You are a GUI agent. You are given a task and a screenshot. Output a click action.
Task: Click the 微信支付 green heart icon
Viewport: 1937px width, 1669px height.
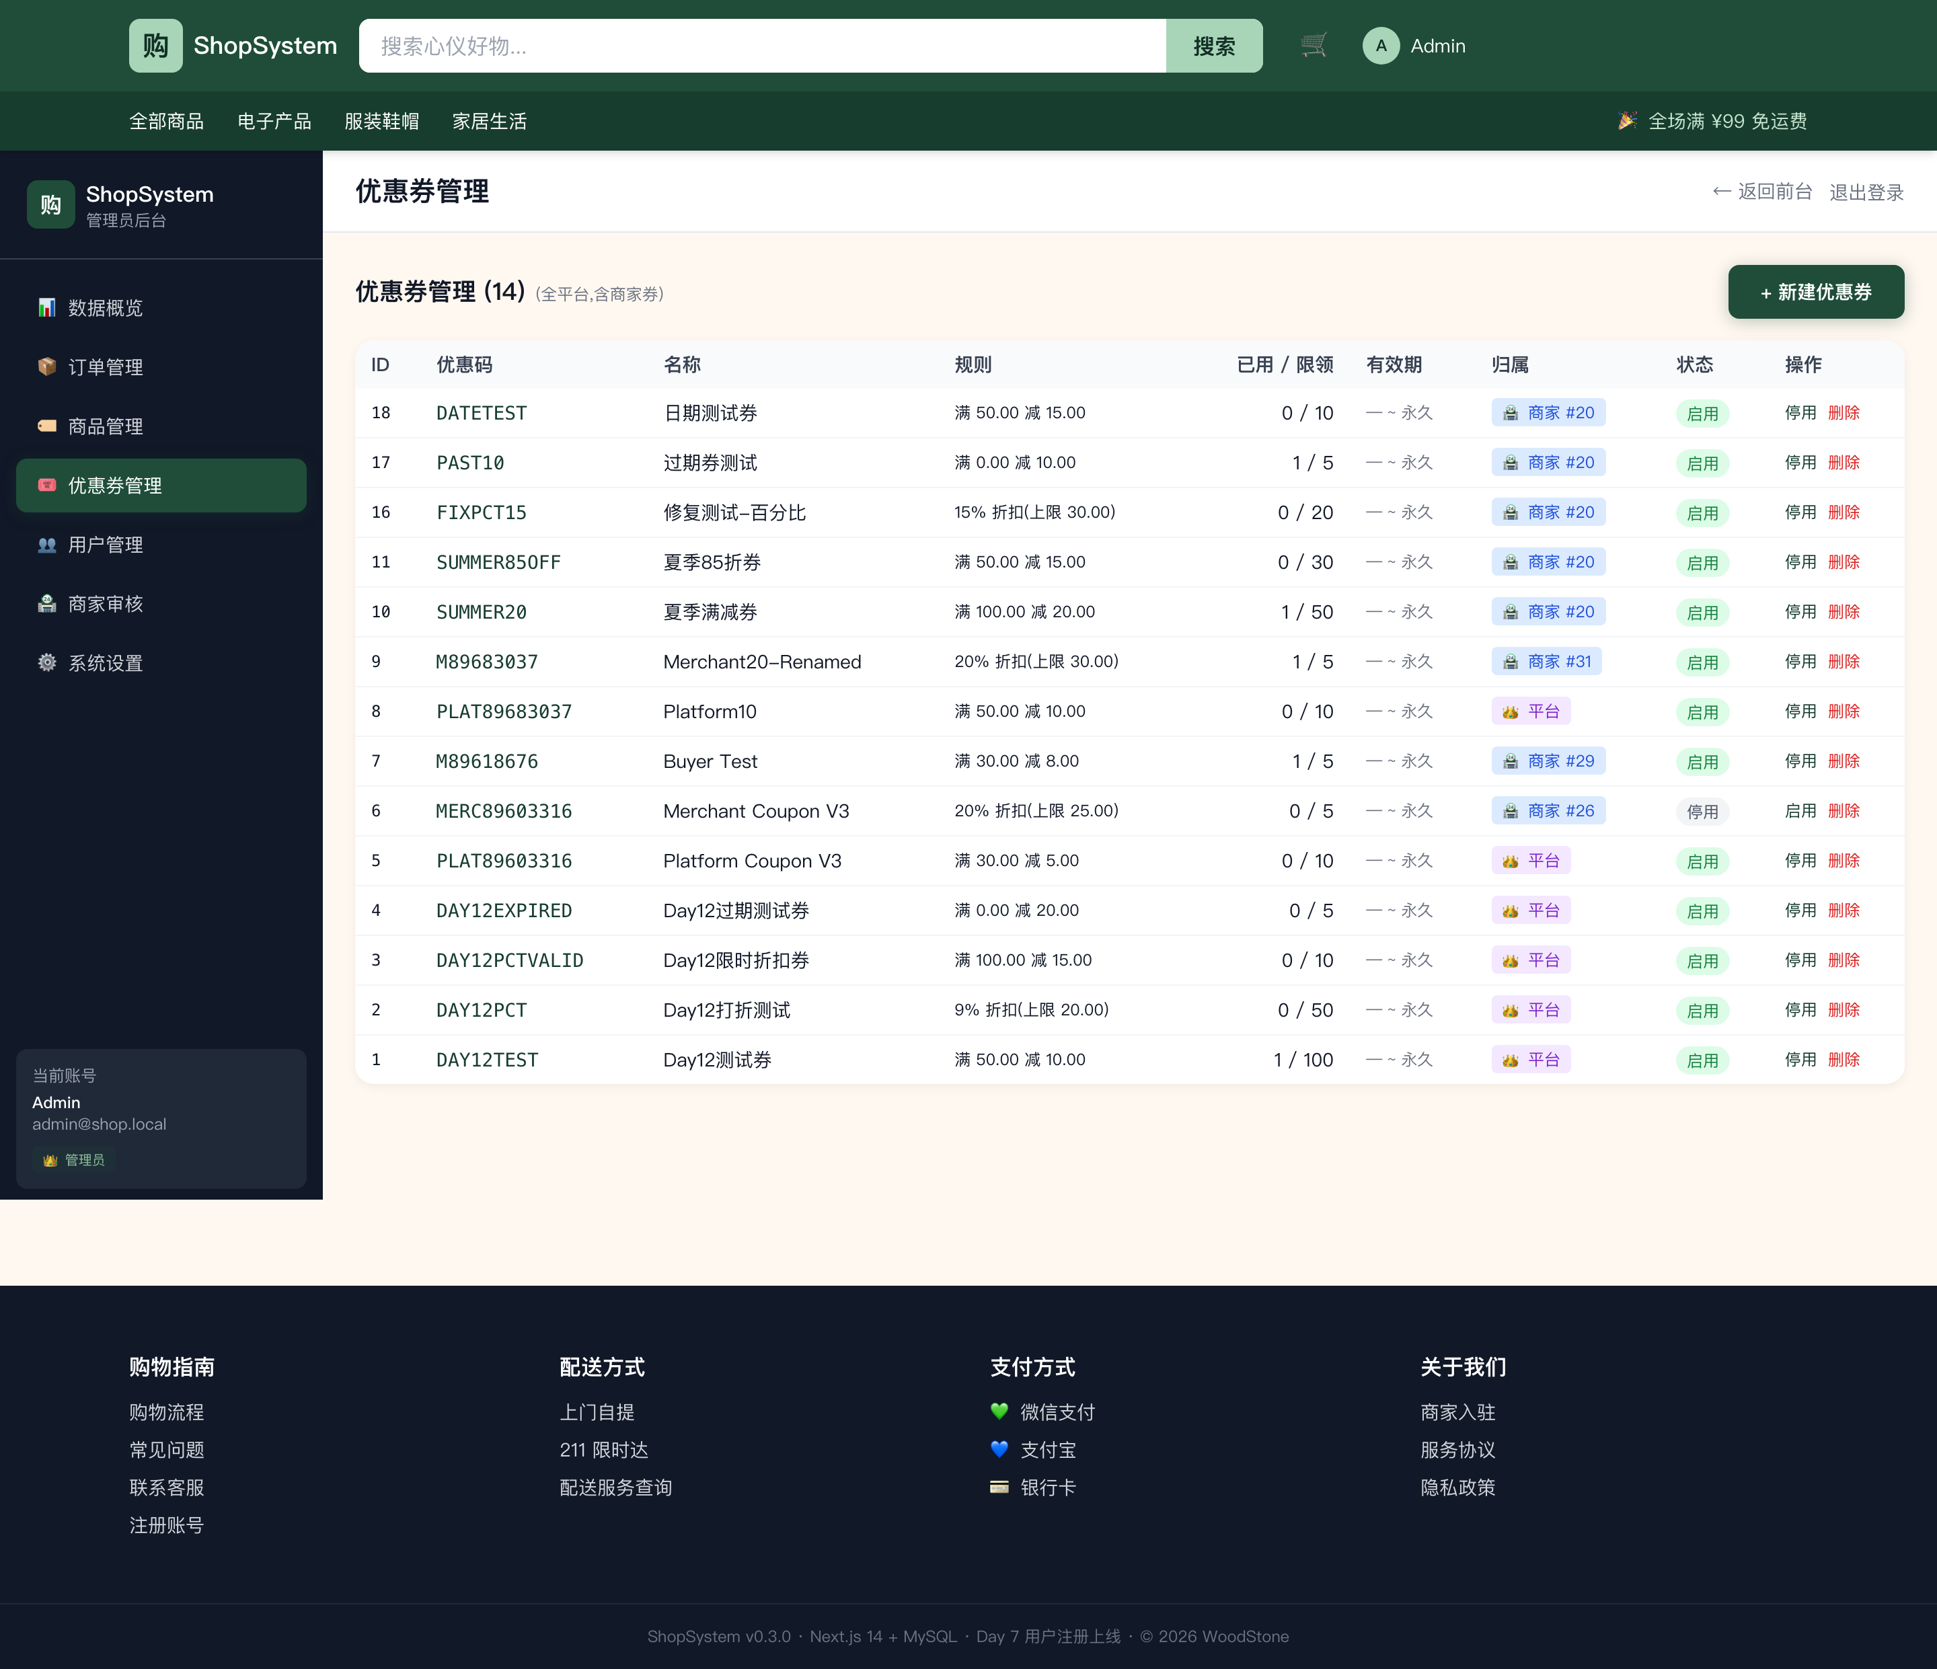[999, 1411]
